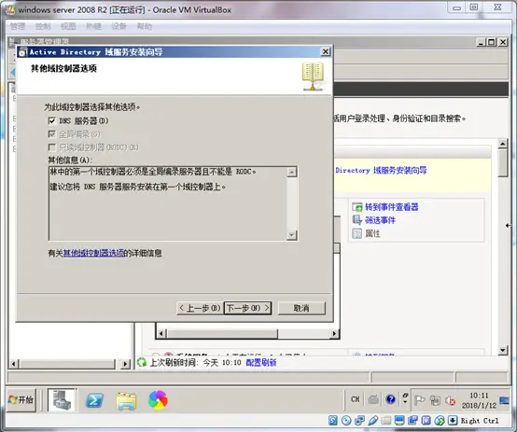This screenshot has height=432, width=517.
Task: Click the Action Center flag tray icon
Action: [x=419, y=400]
